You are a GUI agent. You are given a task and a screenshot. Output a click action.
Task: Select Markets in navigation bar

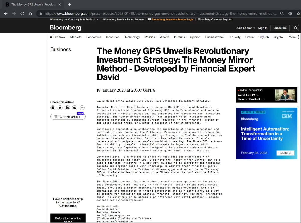(x=76, y=37)
